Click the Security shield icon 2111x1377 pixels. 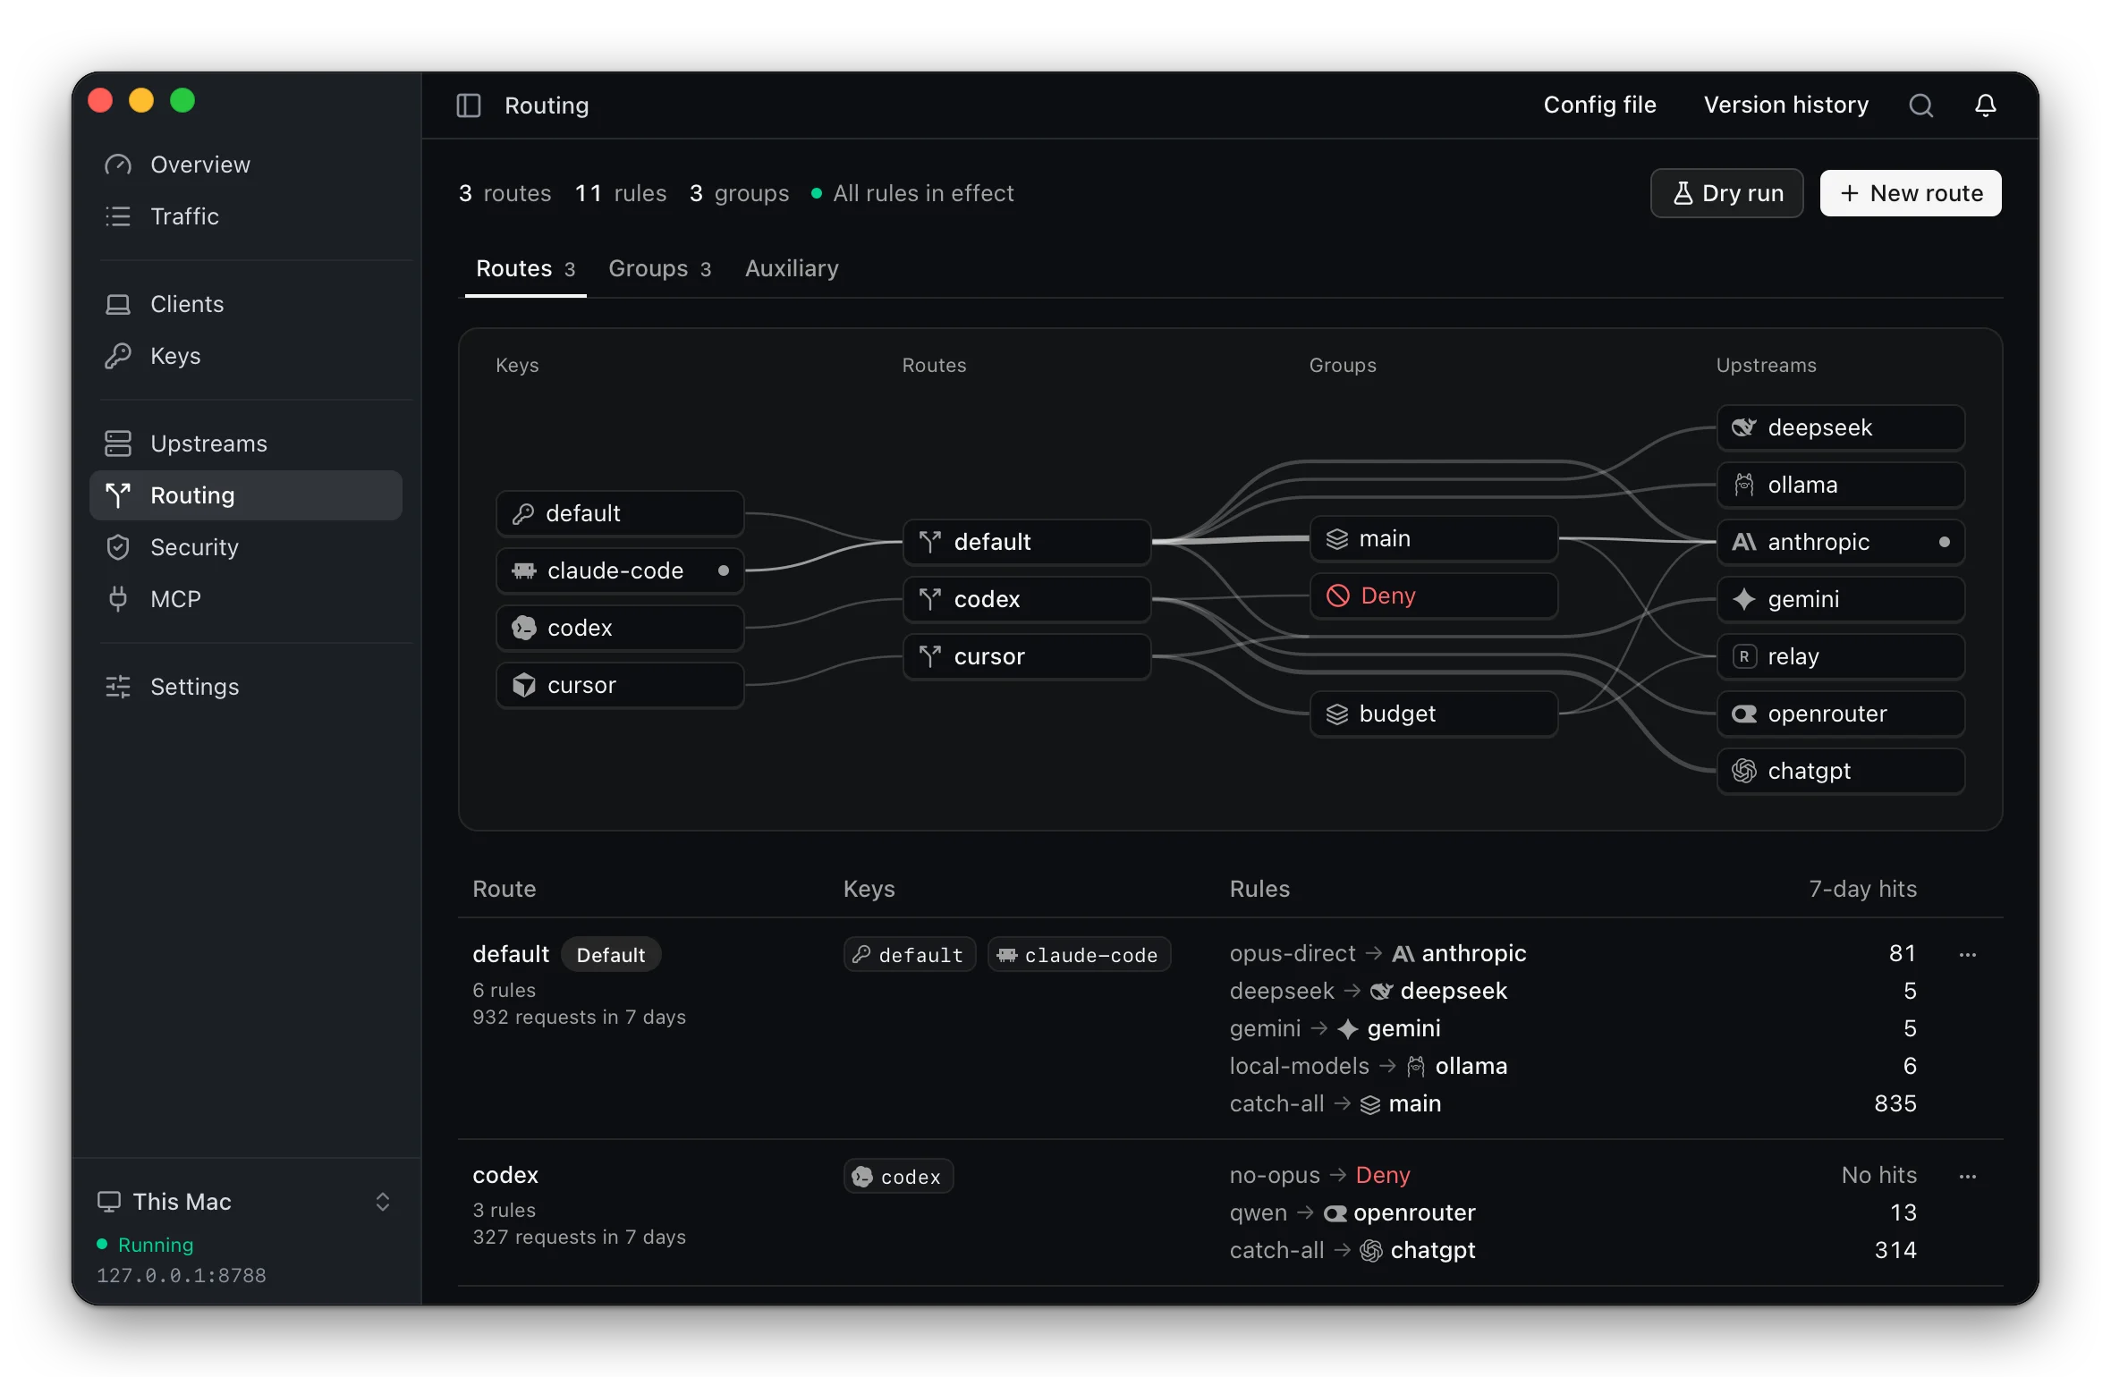pos(118,547)
